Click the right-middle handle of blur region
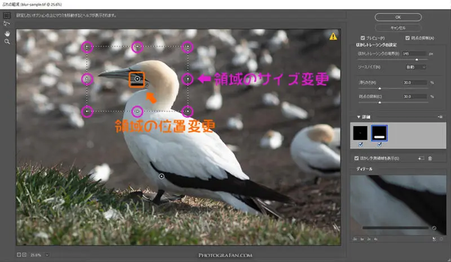 (x=188, y=79)
